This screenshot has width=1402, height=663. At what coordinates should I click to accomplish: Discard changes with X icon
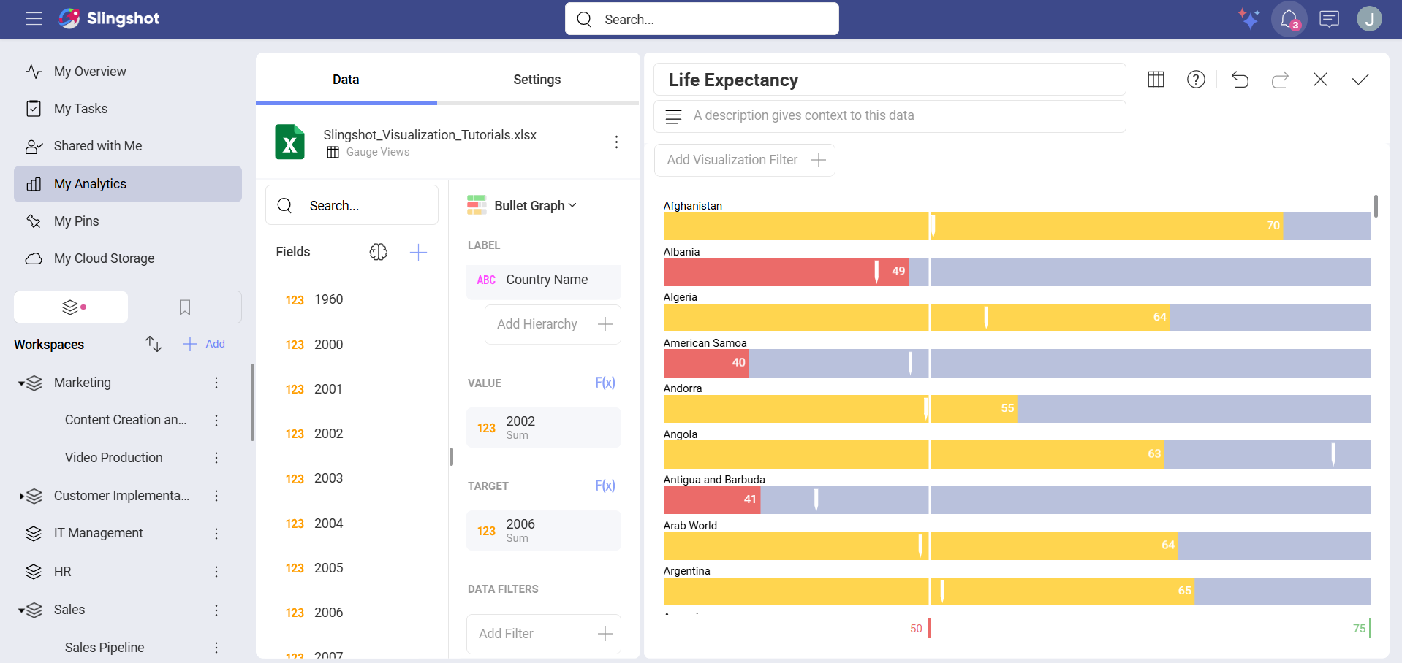tap(1320, 79)
